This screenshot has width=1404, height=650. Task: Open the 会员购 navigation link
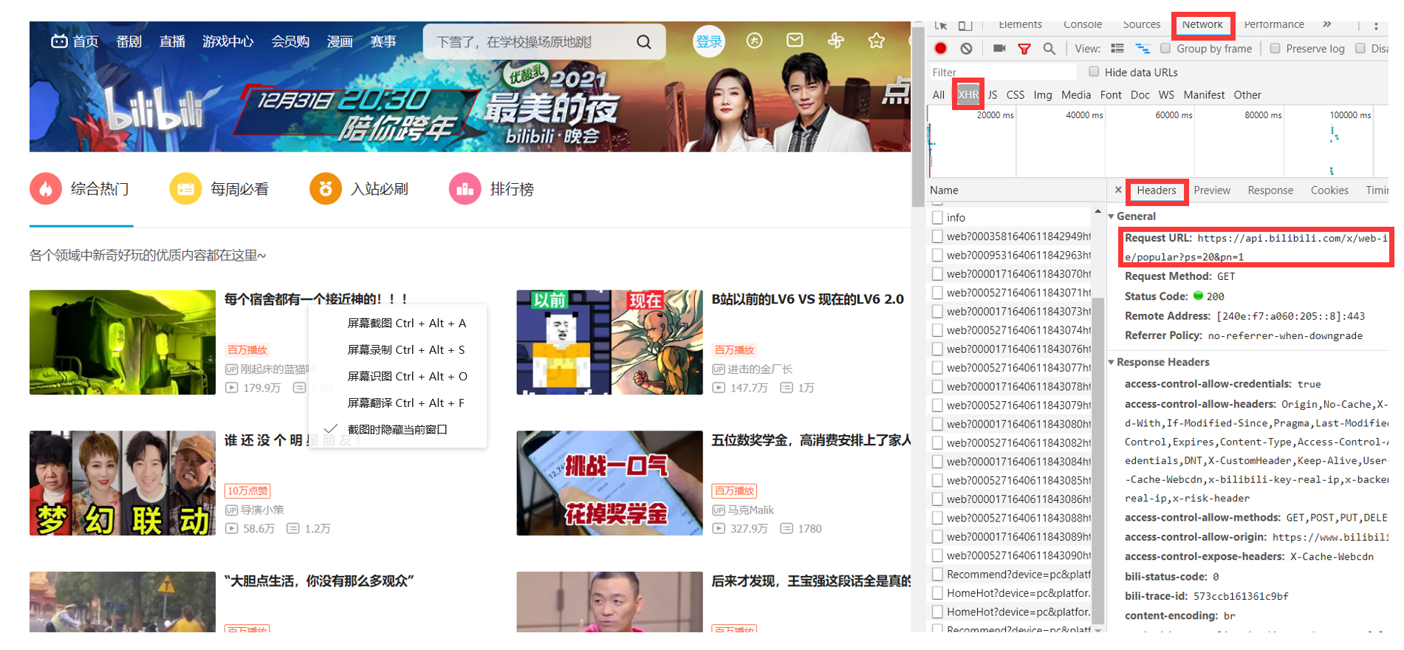pyautogui.click(x=290, y=41)
